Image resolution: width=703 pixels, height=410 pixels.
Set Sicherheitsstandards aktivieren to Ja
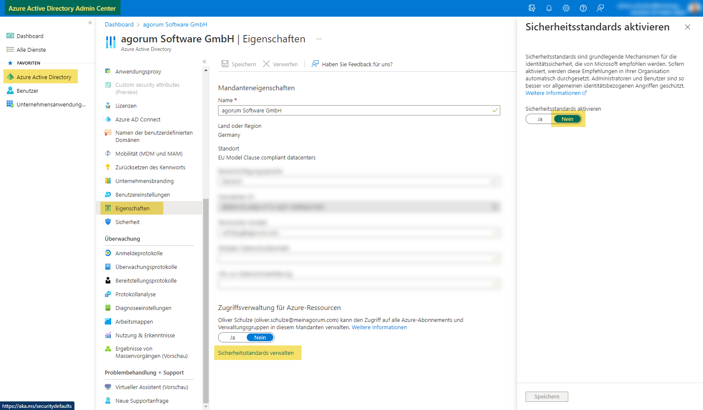(540, 119)
